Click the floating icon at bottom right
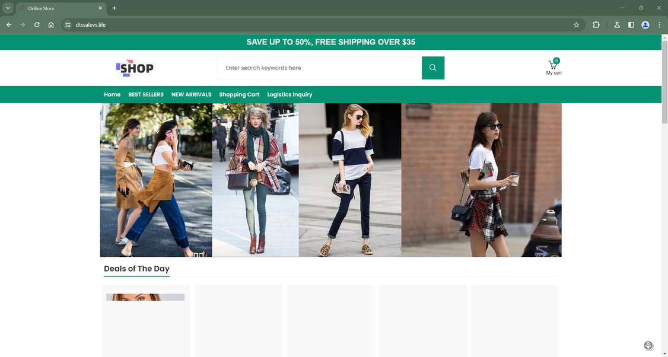The height and width of the screenshot is (357, 668). 648,346
